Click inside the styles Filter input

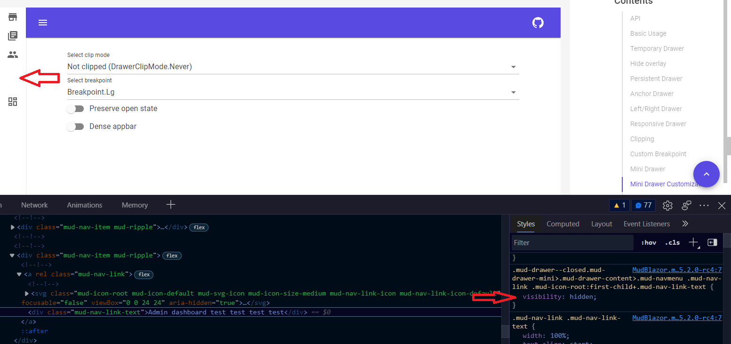click(x=565, y=242)
